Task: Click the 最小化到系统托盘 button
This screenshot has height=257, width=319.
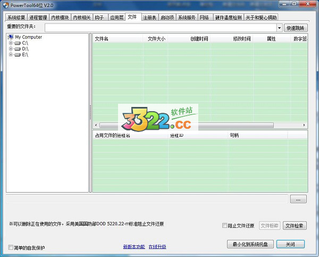Action: (x=250, y=244)
